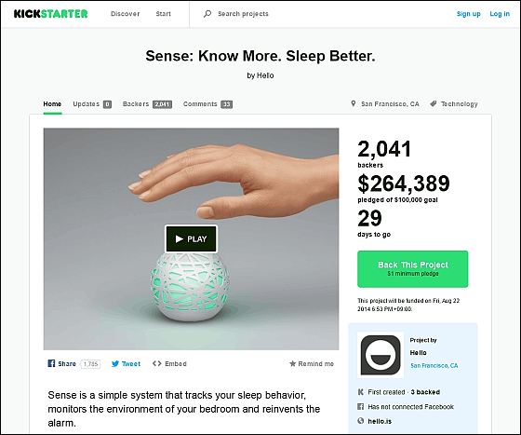Click the search magnifier icon
The width and height of the screenshot is (521, 435).
pyautogui.click(x=207, y=14)
